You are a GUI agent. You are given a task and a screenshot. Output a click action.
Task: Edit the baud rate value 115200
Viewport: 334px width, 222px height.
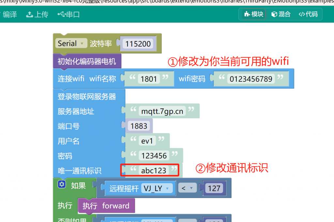pos(138,44)
